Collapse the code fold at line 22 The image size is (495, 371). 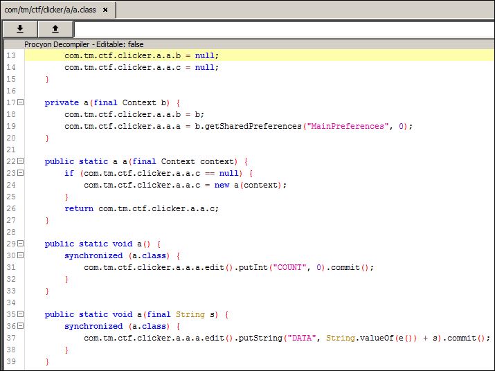(x=21, y=161)
